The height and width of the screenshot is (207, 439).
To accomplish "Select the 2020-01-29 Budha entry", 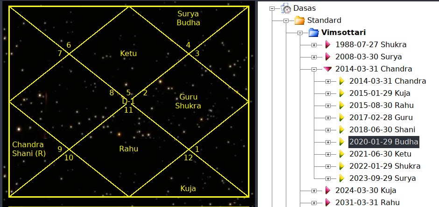I will pos(384,142).
